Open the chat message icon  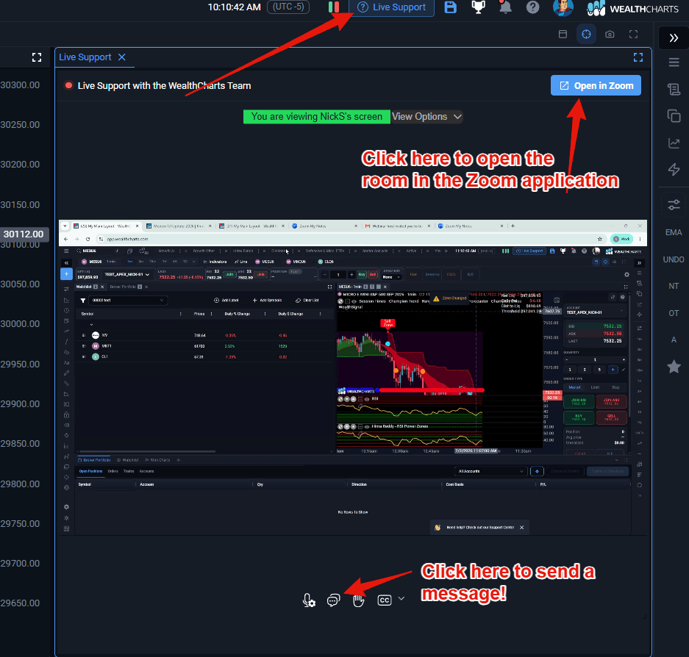coord(334,600)
